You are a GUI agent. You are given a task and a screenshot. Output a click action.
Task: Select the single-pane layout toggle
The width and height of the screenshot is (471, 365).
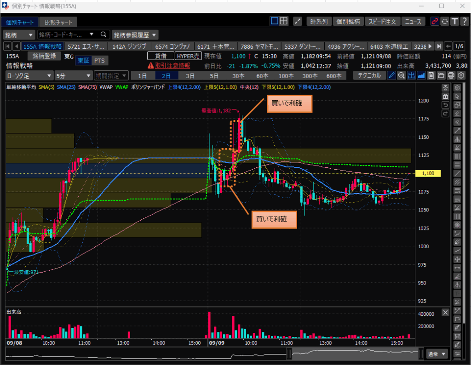tap(274, 21)
